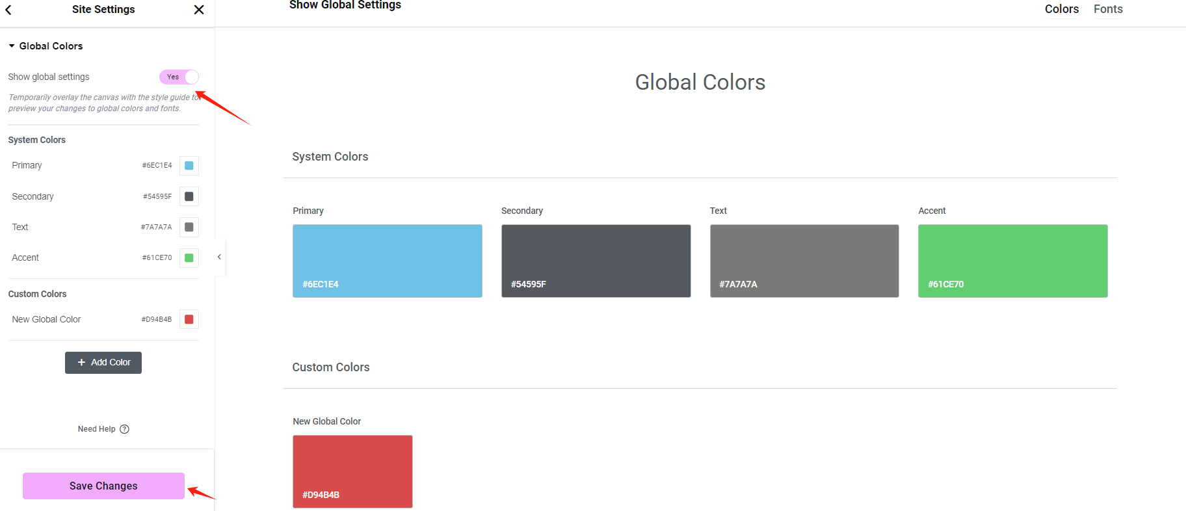Select the dark Secondary color block in preview

click(x=596, y=261)
